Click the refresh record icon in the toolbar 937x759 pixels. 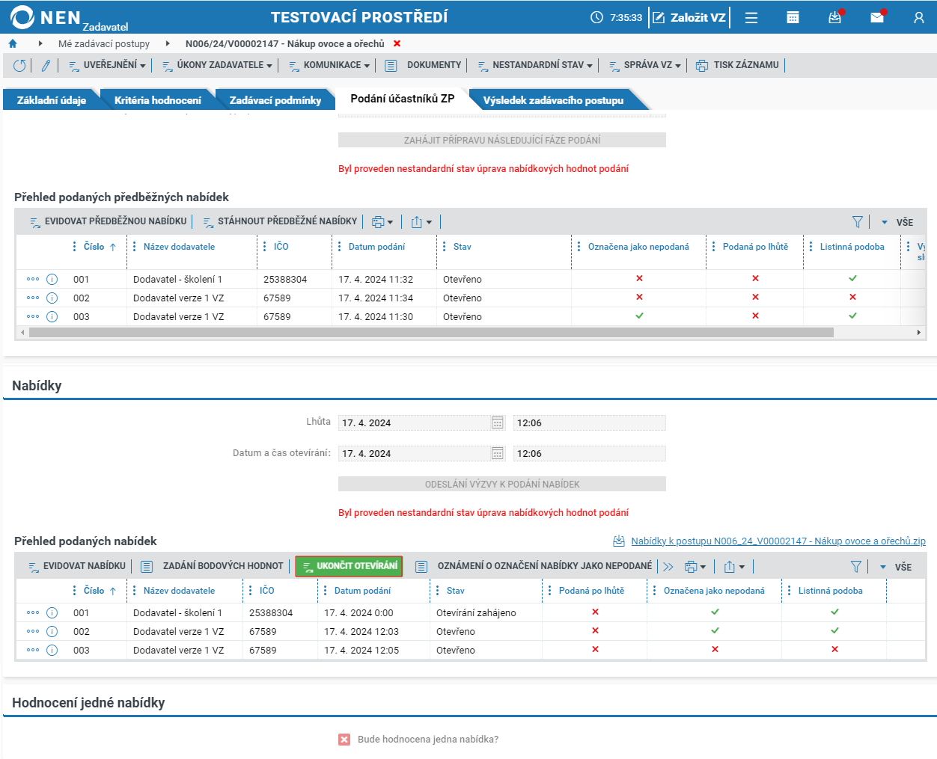coord(19,66)
